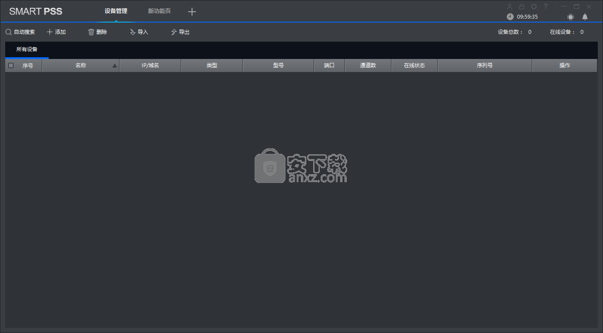The width and height of the screenshot is (603, 333).
Task: Close the SMART PSS window
Action: (589, 7)
